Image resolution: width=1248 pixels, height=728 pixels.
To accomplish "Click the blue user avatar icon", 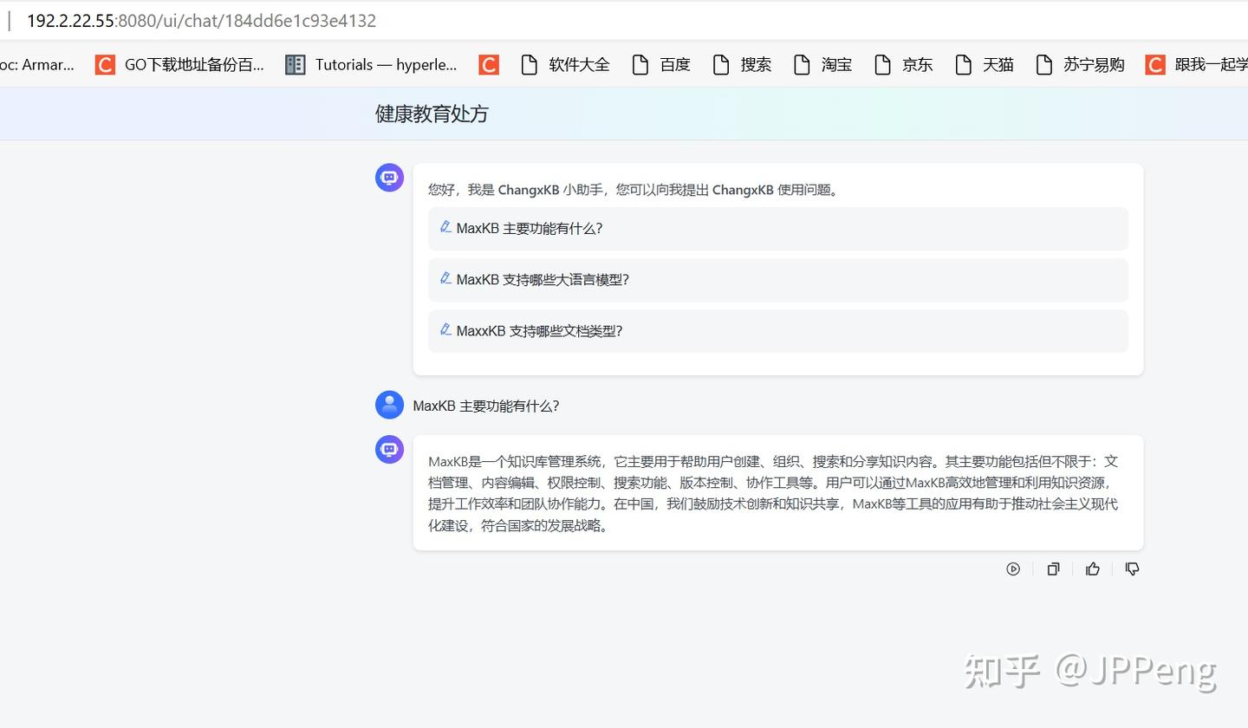I will click(x=389, y=405).
